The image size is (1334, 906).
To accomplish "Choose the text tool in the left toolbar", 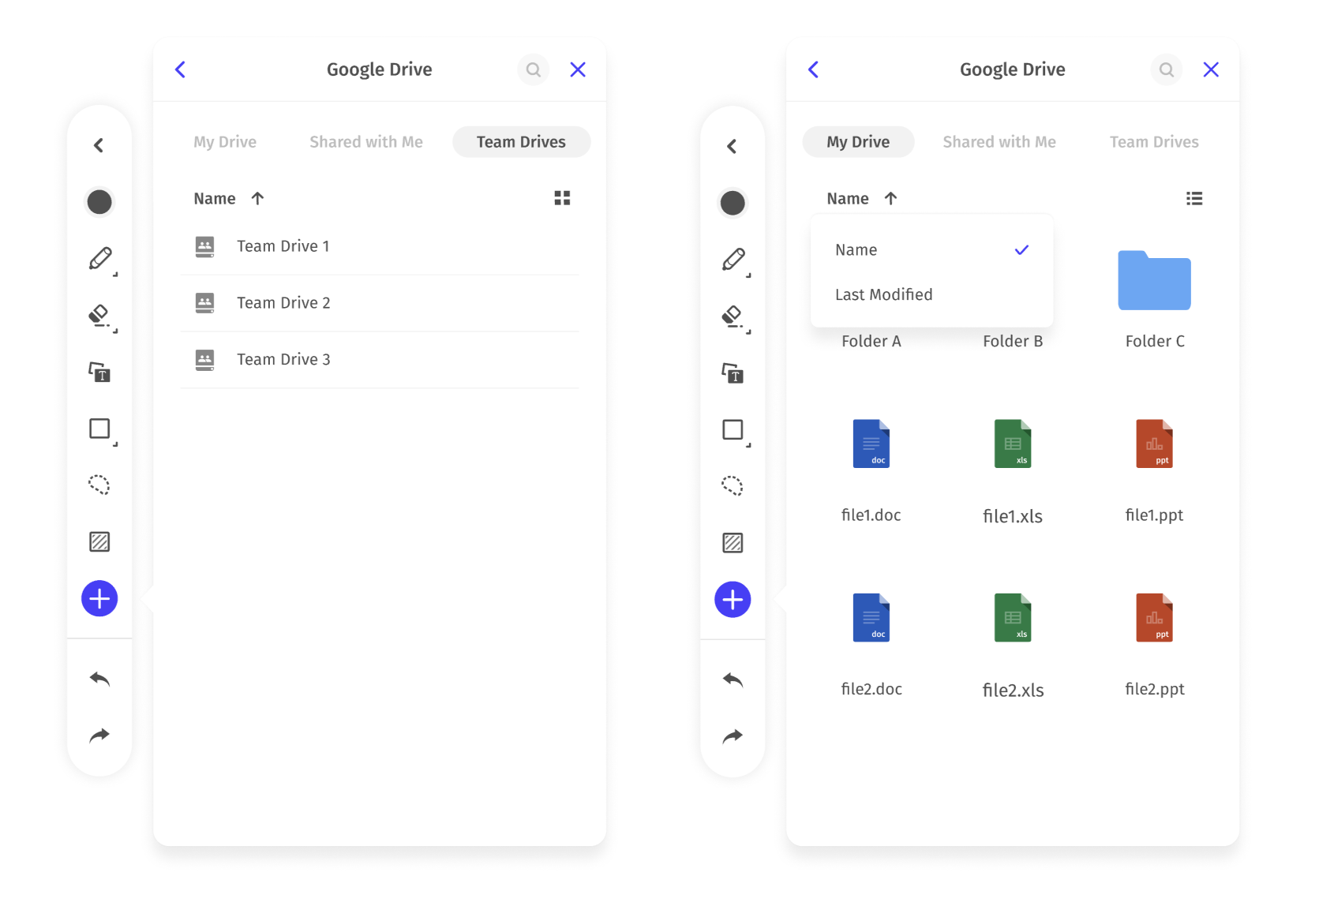I will click(x=99, y=372).
